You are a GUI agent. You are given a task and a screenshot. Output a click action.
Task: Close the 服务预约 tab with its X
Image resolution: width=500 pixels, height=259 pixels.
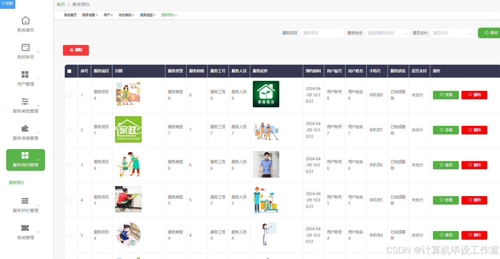[x=176, y=15]
